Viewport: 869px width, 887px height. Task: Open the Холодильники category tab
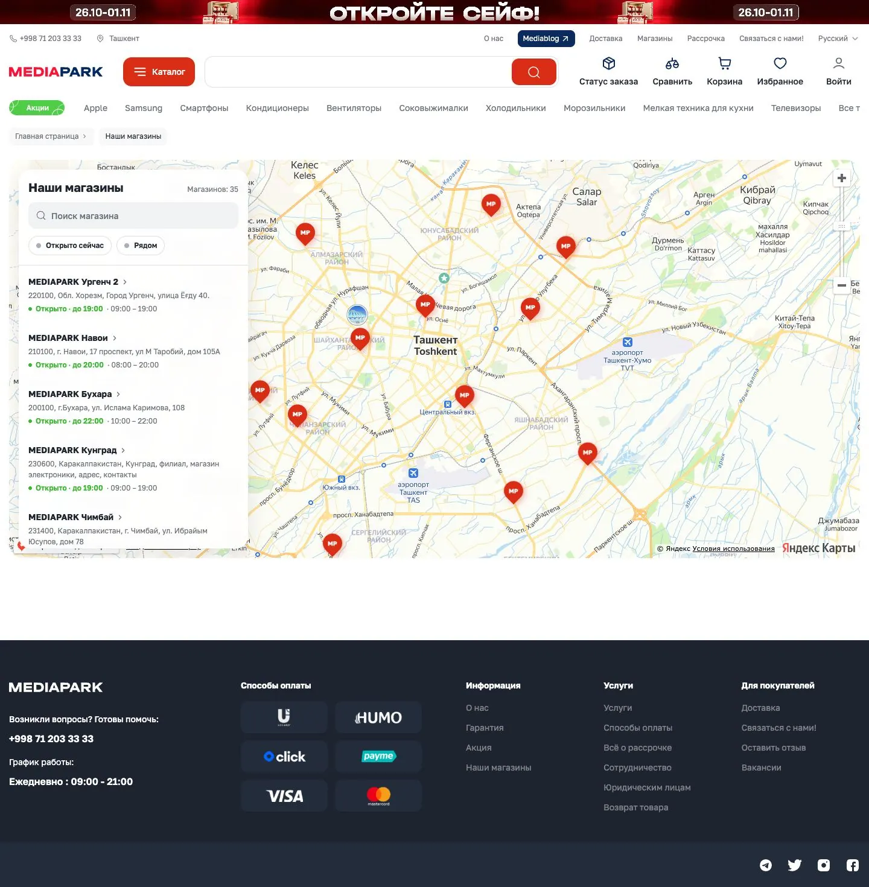(x=516, y=108)
